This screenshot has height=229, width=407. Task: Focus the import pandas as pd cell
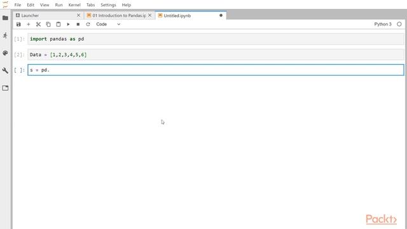click(216, 39)
